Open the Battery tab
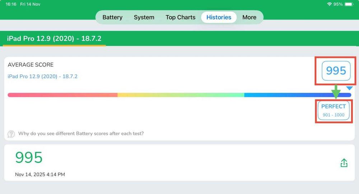This screenshot has width=359, height=194. [112, 17]
